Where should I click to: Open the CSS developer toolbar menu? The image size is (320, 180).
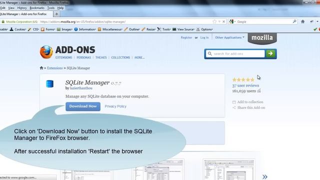(x=33, y=29)
